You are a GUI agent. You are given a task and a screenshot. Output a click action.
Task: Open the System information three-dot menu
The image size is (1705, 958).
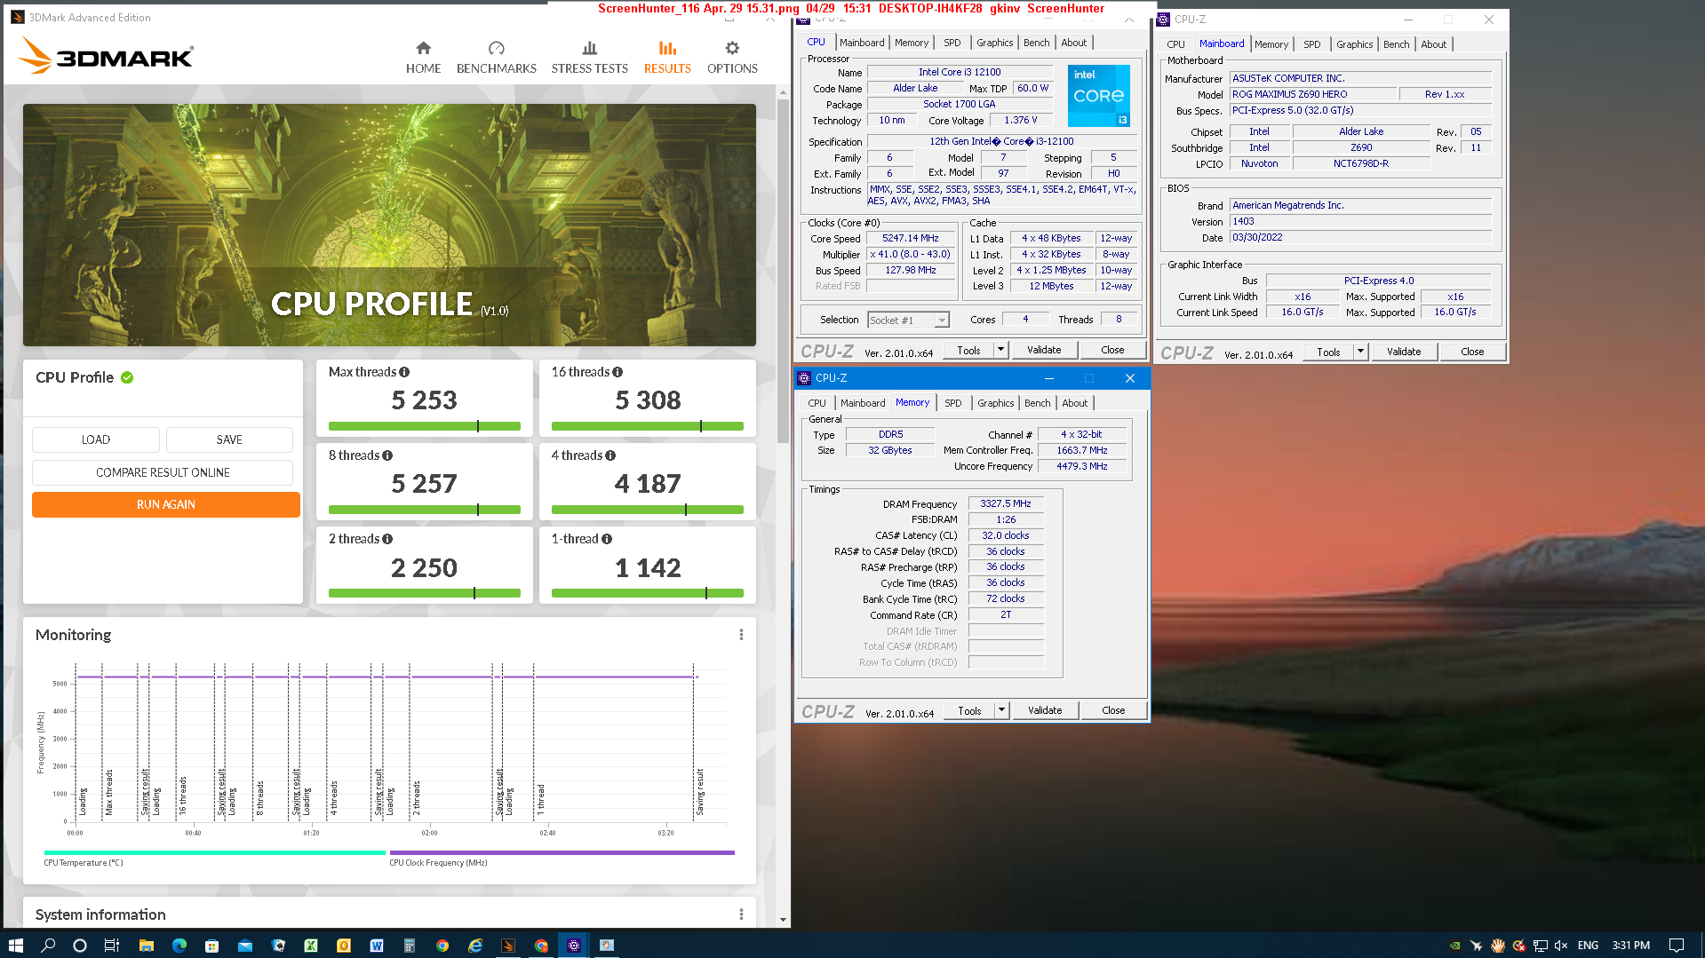tap(741, 914)
